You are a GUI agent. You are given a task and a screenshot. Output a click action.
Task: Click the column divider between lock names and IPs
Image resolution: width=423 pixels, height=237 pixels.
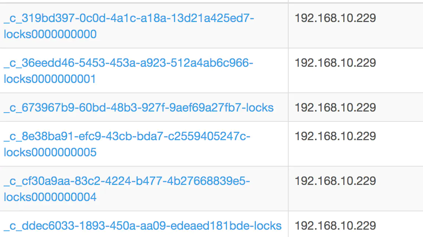(x=288, y=118)
